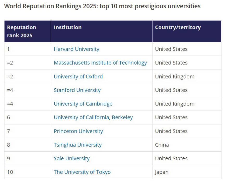
Task: Click United States cell in Yale row
Action: 171,158
